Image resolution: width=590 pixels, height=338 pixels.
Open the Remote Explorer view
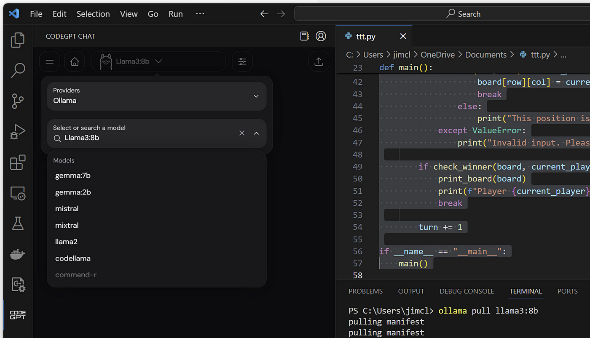click(x=17, y=193)
